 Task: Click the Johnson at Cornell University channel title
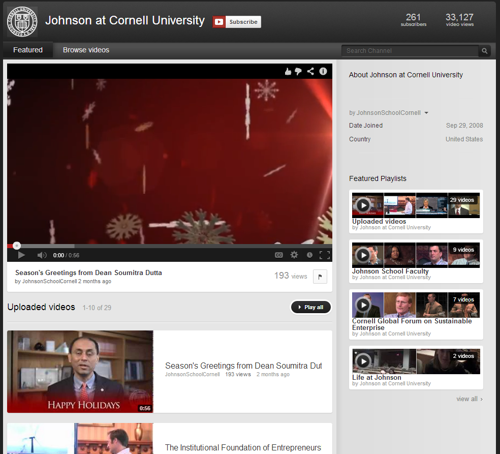point(124,20)
